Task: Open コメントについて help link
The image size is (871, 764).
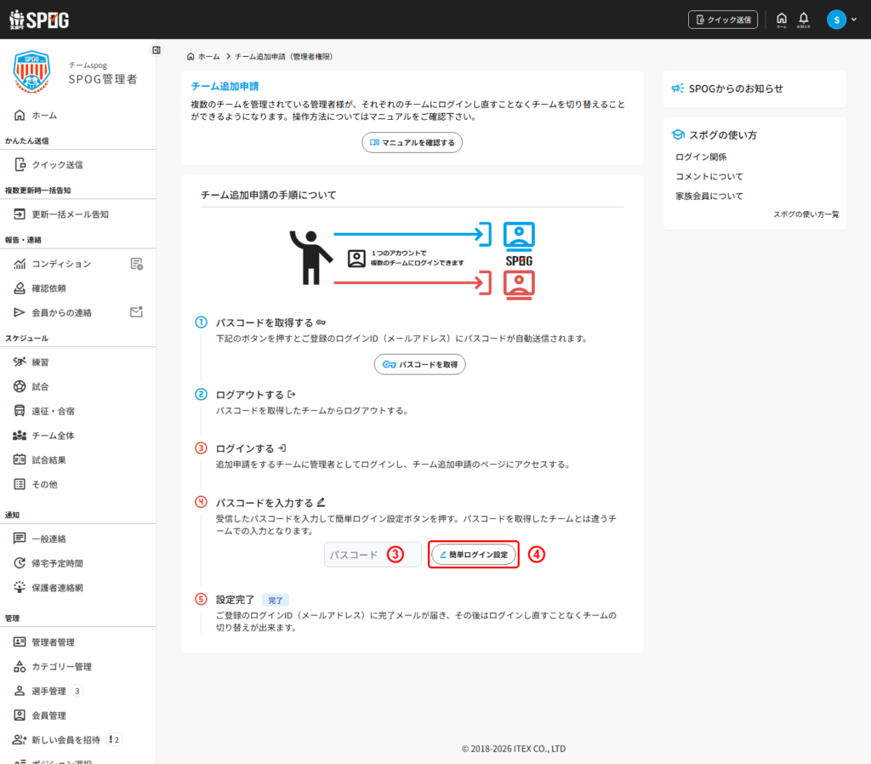Action: click(x=709, y=176)
